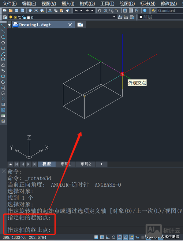The width and height of the screenshot is (183, 241).
Task: Toggle dynamic UCS in status bar
Action: [x=131, y=237]
